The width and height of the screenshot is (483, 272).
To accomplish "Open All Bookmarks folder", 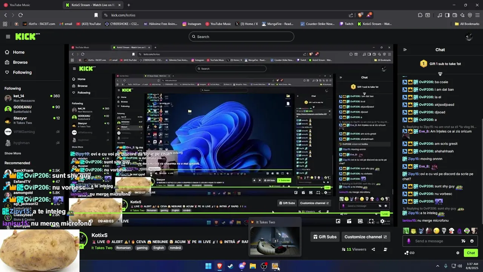I will pyautogui.click(x=467, y=24).
